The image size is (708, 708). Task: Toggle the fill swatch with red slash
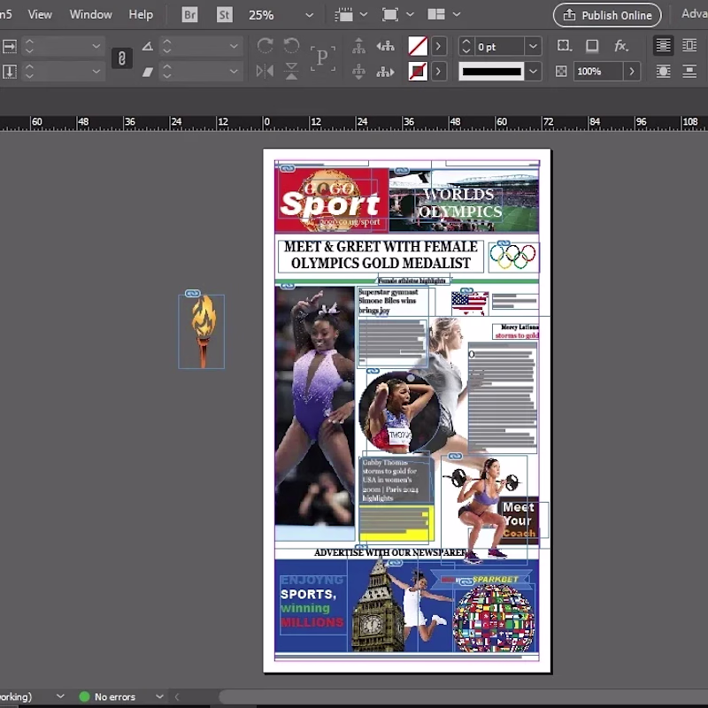(418, 46)
